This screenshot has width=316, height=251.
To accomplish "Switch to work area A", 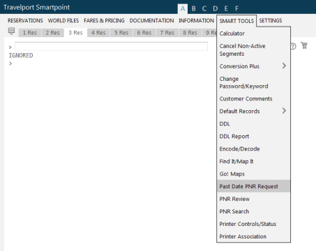I will point(183,9).
